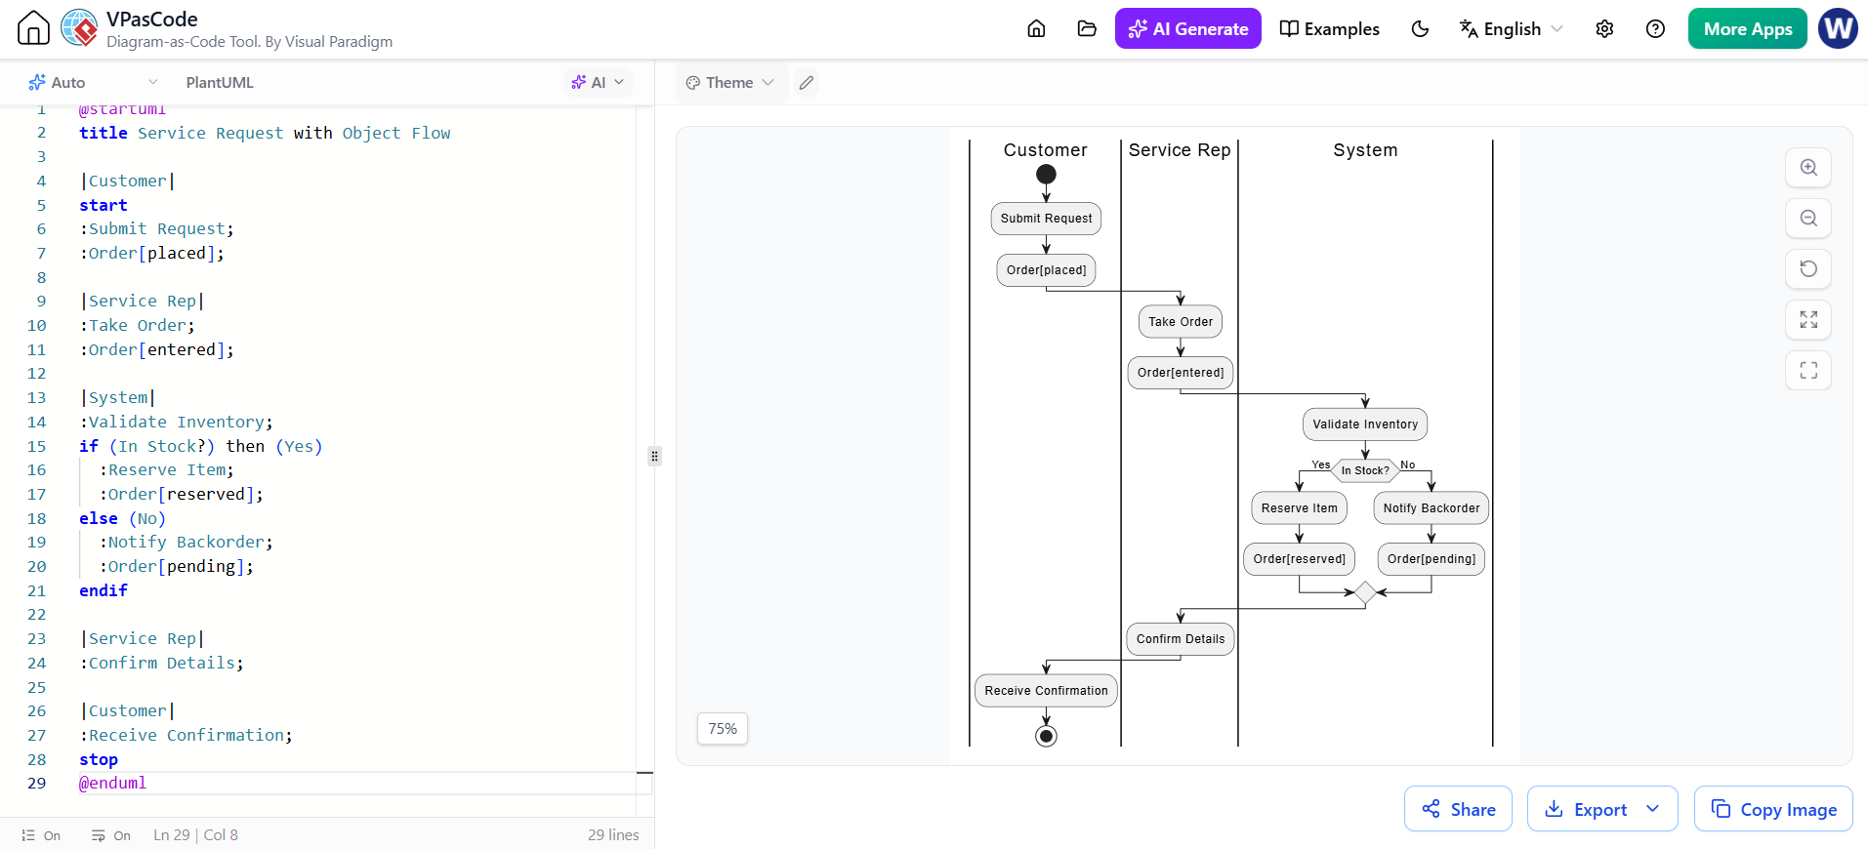Click the Order[pending] diagram node
Screen dimensions: 1868x849
coord(1432,559)
